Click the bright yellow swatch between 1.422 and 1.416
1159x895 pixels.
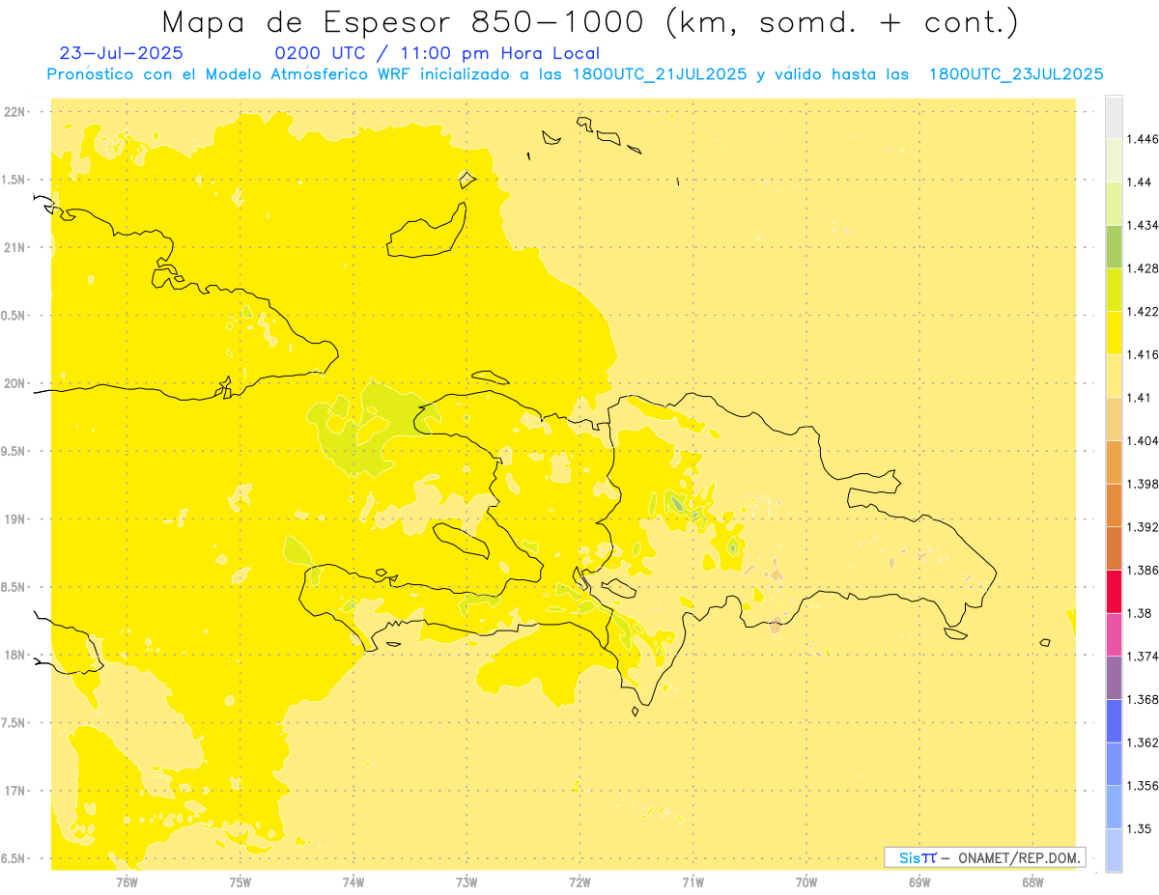(1114, 333)
